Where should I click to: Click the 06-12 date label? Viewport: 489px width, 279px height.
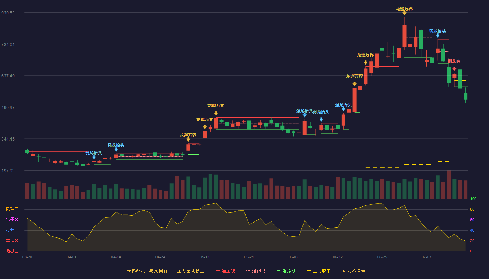tap(338, 257)
